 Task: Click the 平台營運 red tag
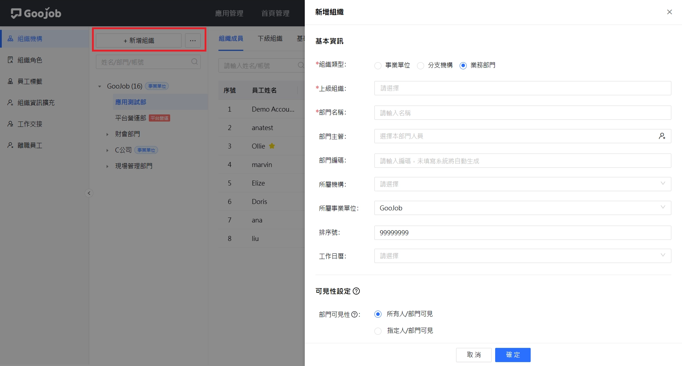tap(159, 118)
